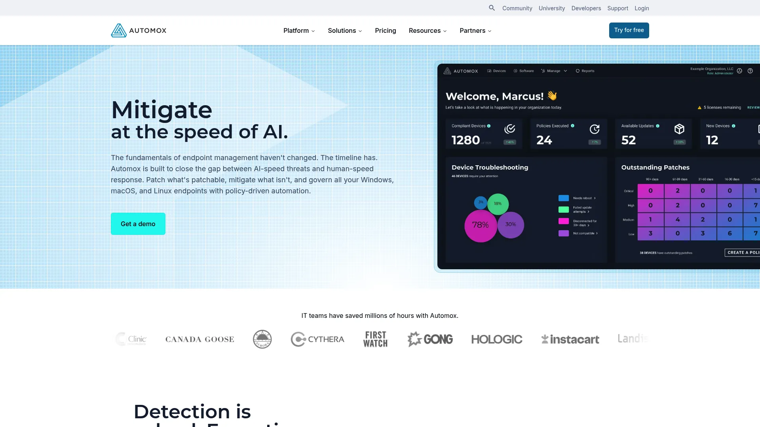
Task: Click the Automox logo inside the dashboard
Action: (461, 71)
